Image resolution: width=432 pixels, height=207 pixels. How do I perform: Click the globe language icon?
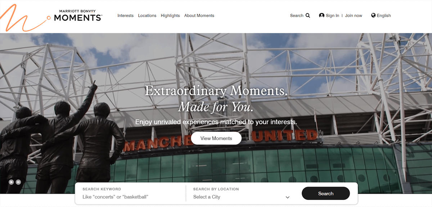[373, 15]
